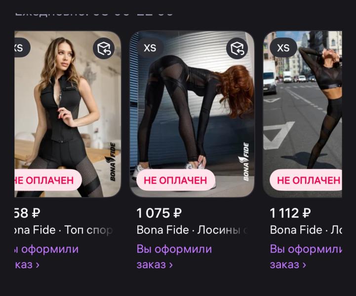The height and width of the screenshot is (296, 356).
Task: Click the 1 075 ₽ price
Action: pos(159,213)
